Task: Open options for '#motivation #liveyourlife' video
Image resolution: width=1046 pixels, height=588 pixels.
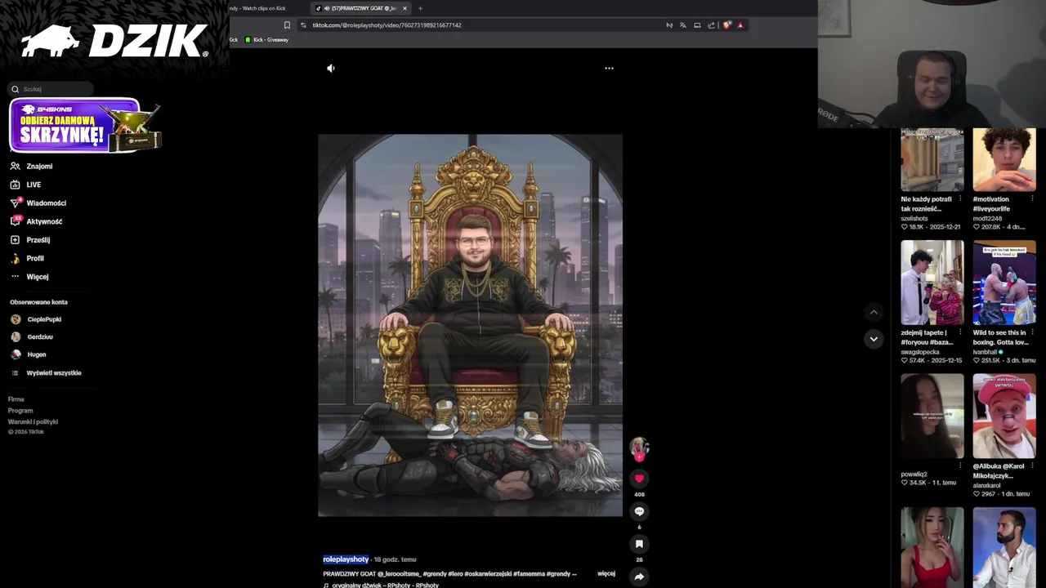Action: pos(1032,198)
